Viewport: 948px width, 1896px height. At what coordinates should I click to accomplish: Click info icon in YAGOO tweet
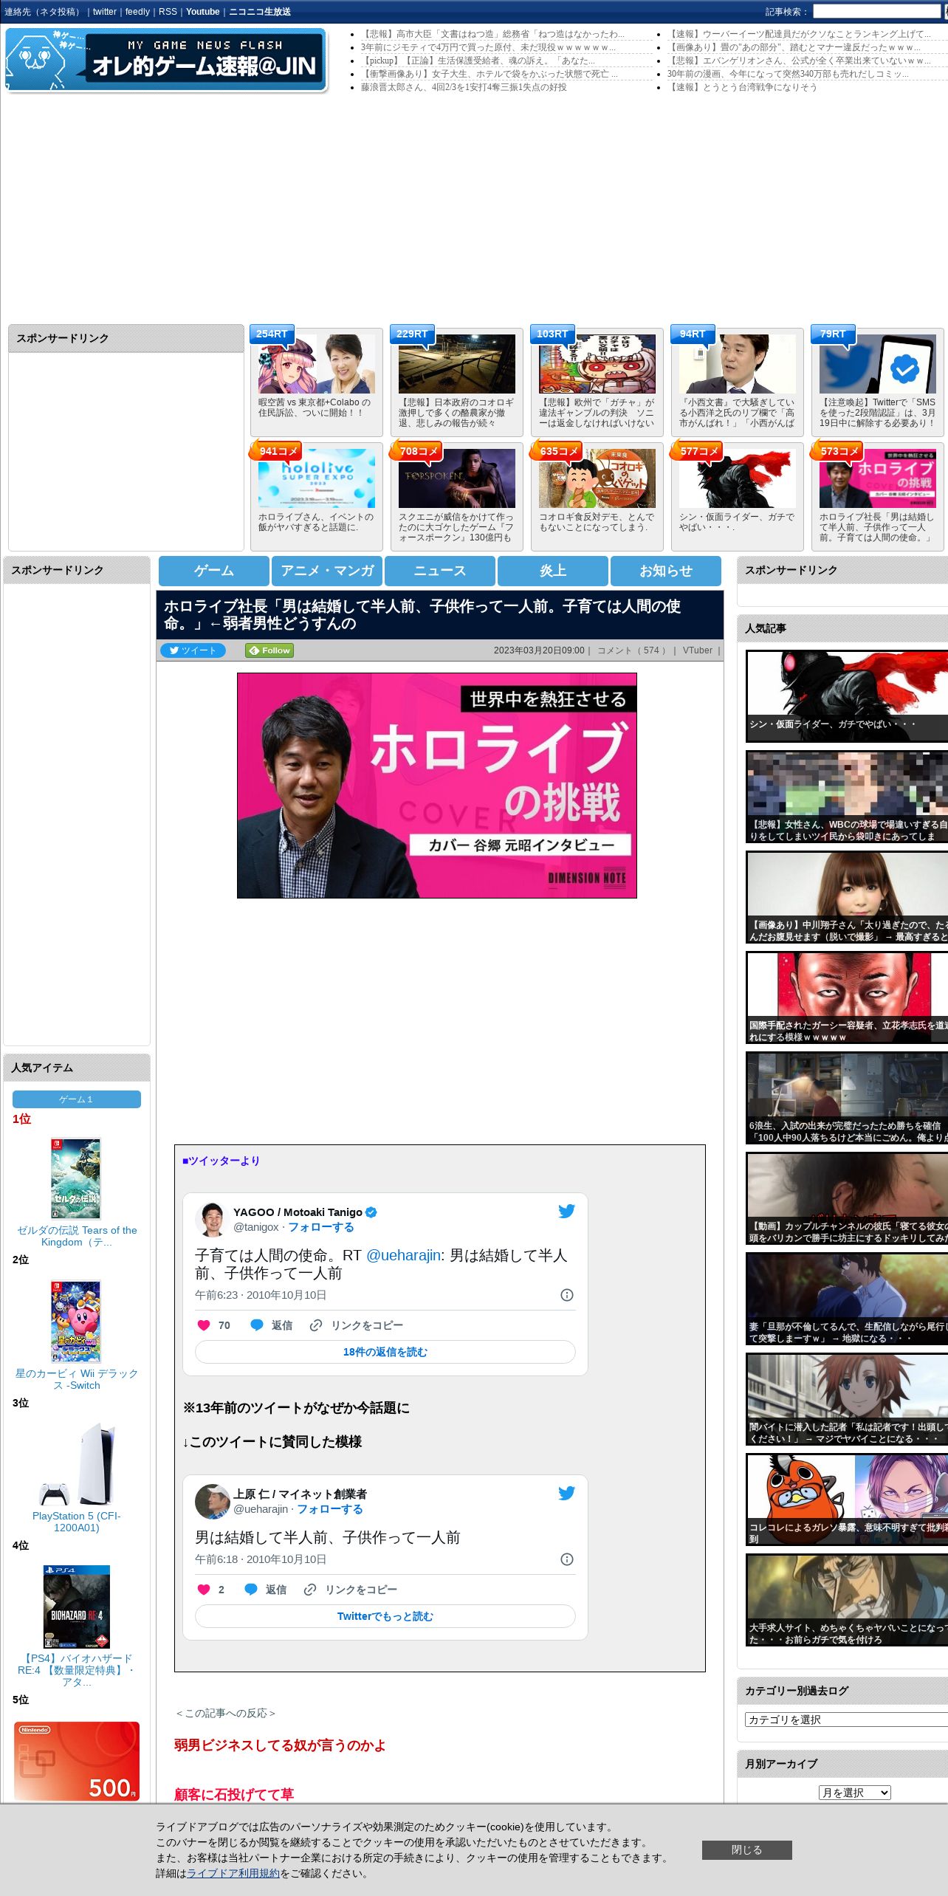pos(567,1295)
